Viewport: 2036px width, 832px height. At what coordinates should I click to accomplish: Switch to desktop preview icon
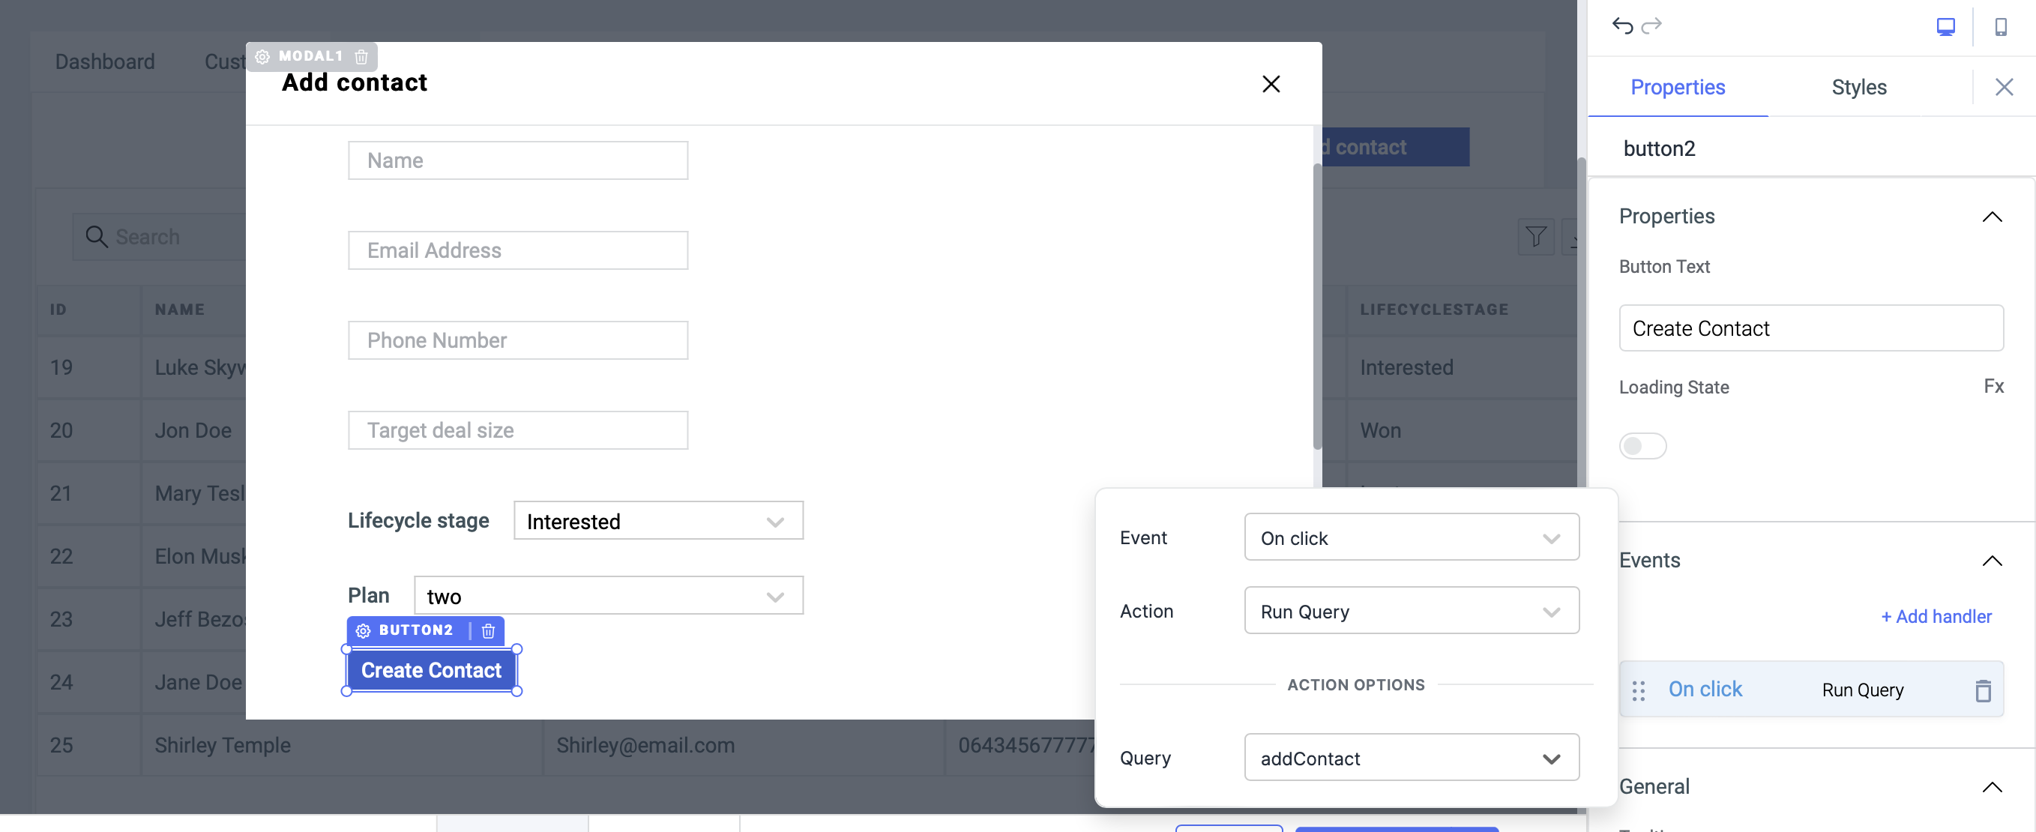tap(1947, 26)
